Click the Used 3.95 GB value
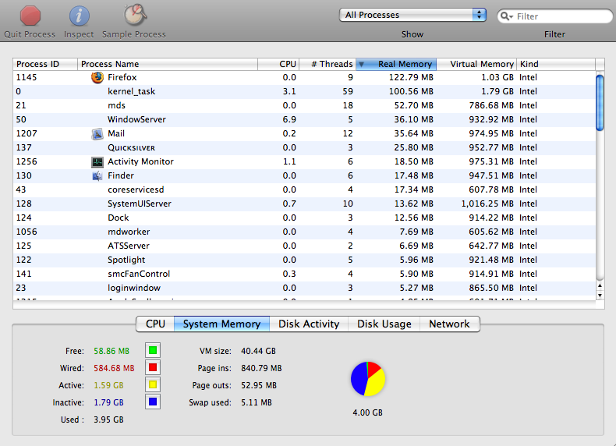616x446 pixels. tap(108, 419)
